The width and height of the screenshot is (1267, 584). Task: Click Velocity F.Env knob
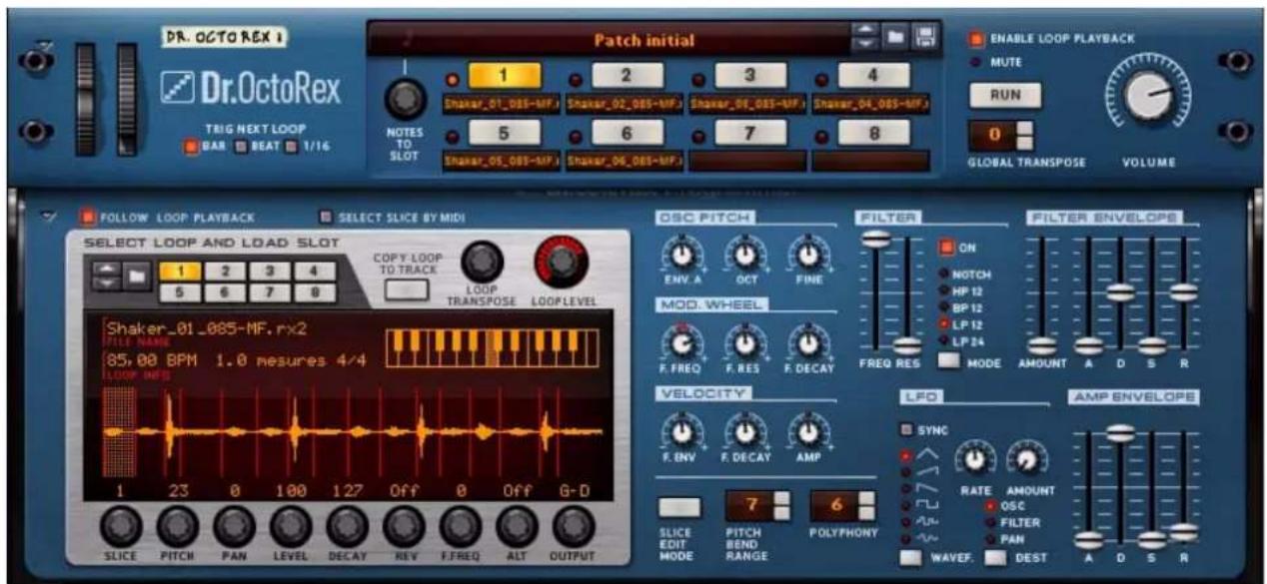coord(681,432)
